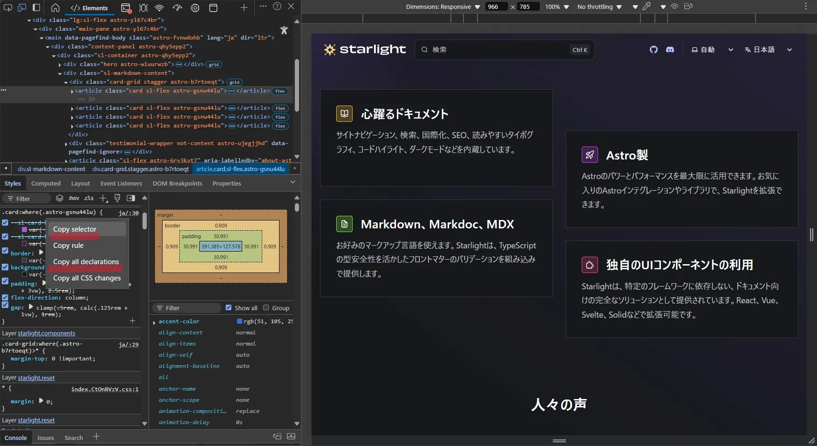817x446 pixels.
Task: Open the Discord link icon on Starlight page
Action: pos(670,50)
